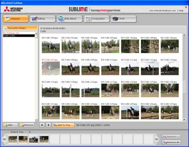This screenshot has width=189, height=147.
Task: Select thumbnail Ed-Cobb 119.jpg
Action: (150, 90)
